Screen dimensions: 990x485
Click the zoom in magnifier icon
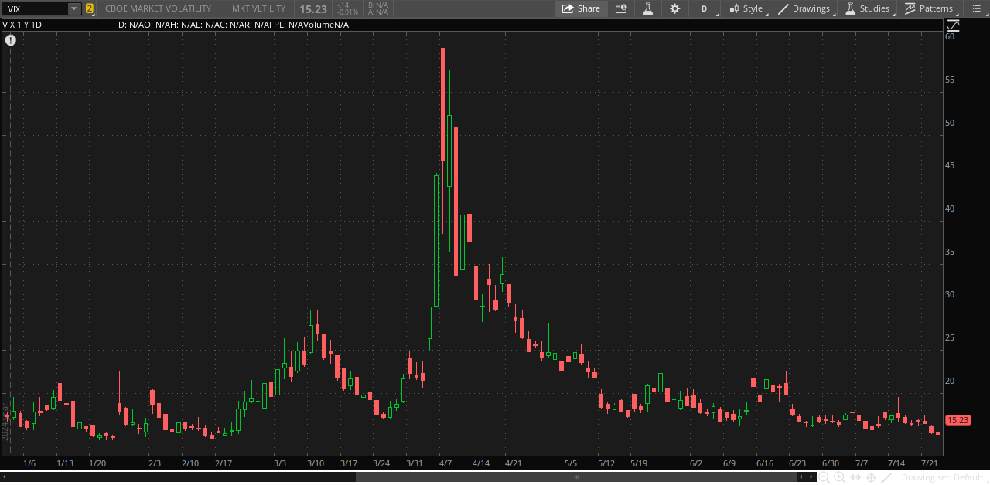point(839,478)
